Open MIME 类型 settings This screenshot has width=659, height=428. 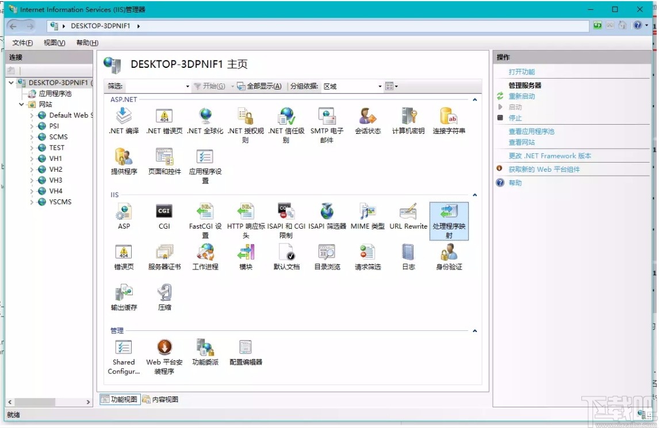coord(367,213)
